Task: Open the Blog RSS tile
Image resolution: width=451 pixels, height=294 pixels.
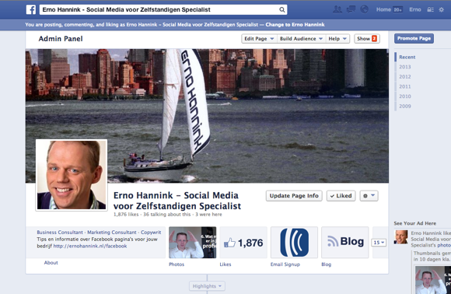Action: tap(345, 243)
